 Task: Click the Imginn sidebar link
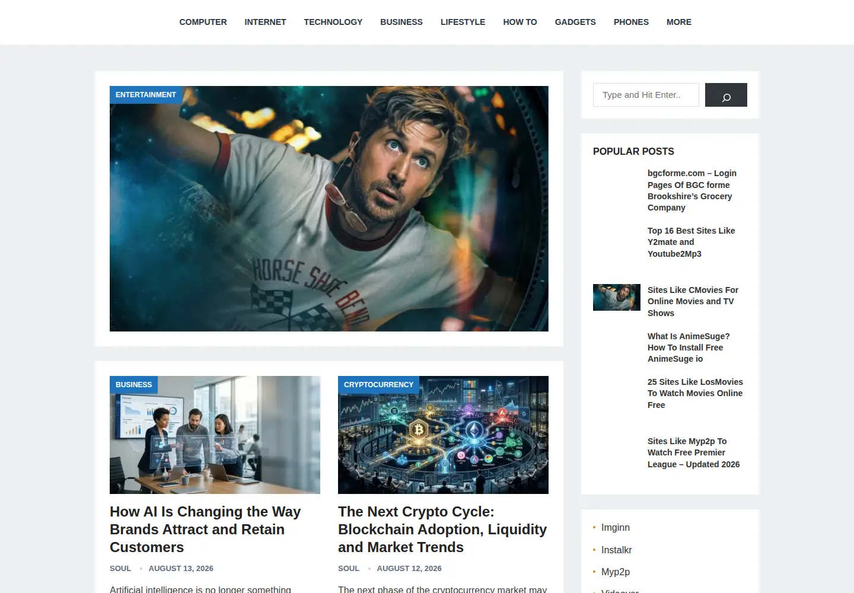point(616,527)
